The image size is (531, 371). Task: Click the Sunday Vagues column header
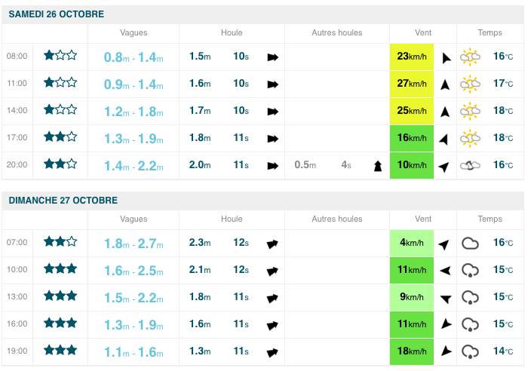(x=134, y=219)
